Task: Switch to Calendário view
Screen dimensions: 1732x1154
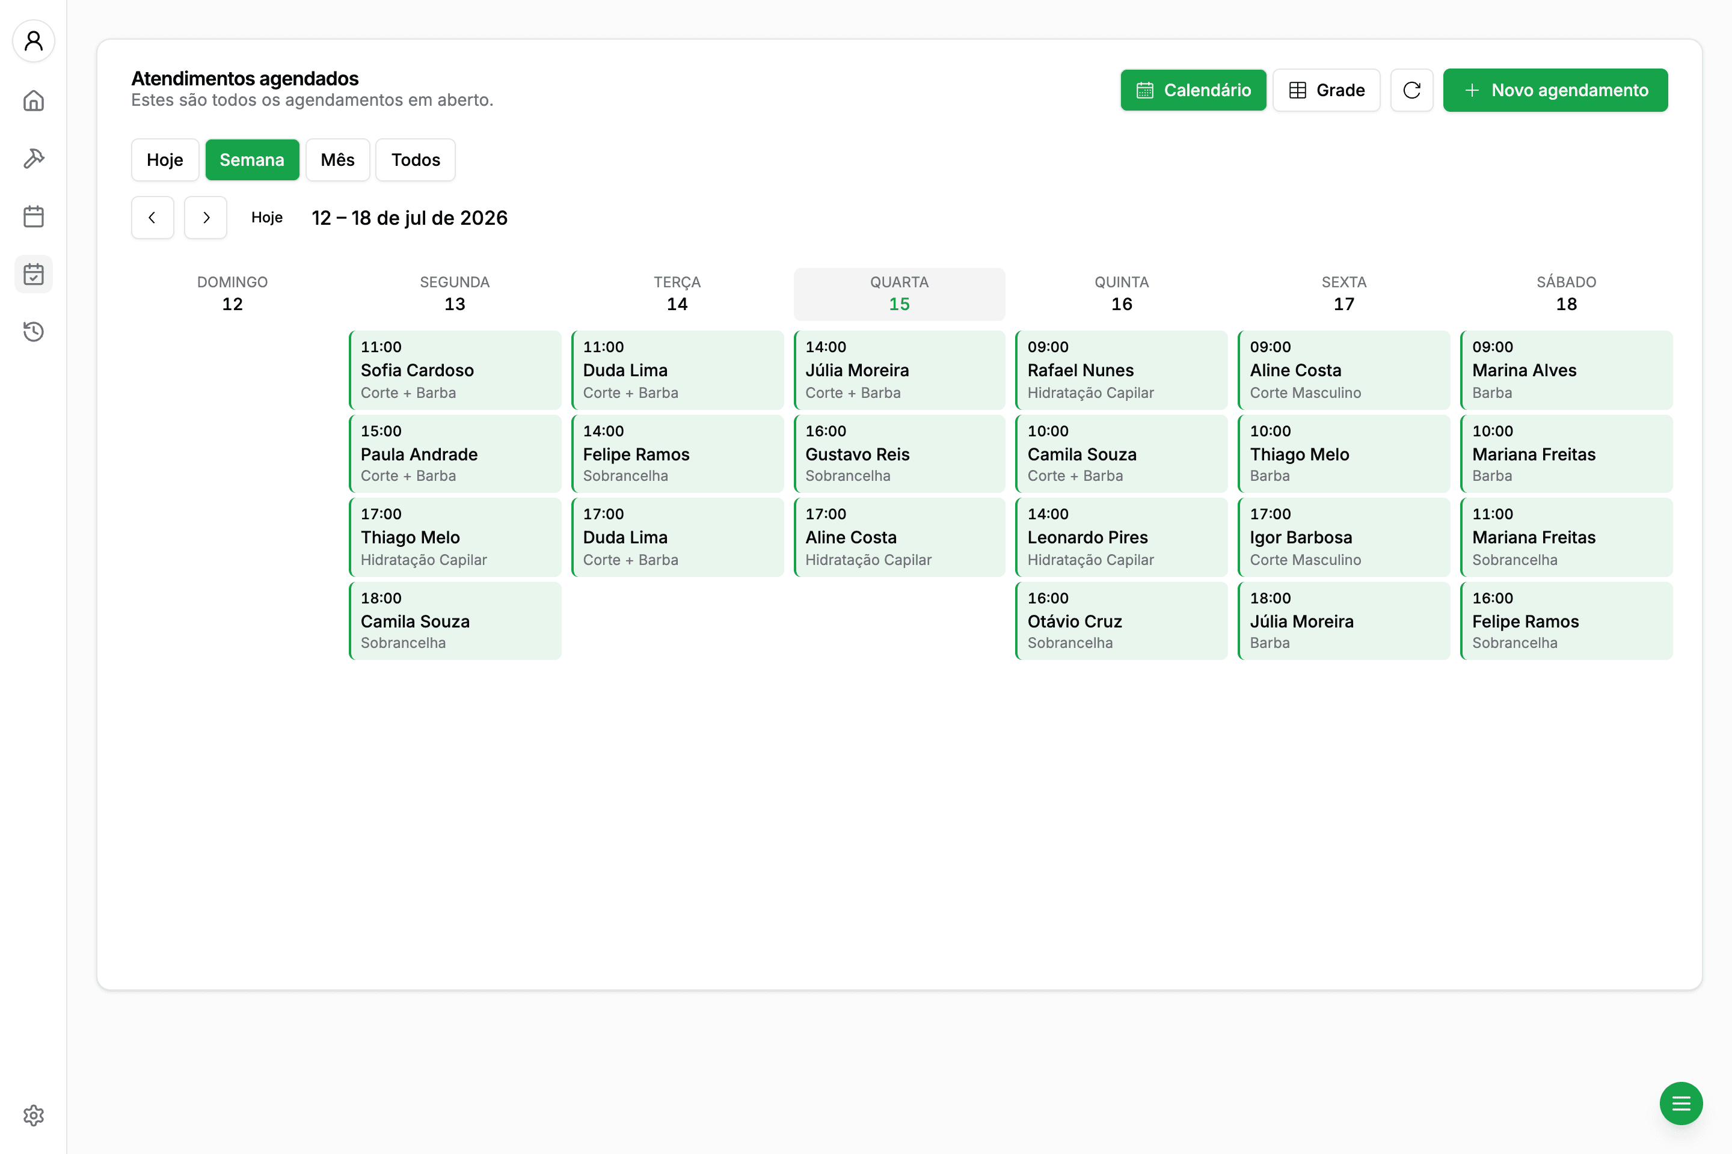Action: (1193, 90)
